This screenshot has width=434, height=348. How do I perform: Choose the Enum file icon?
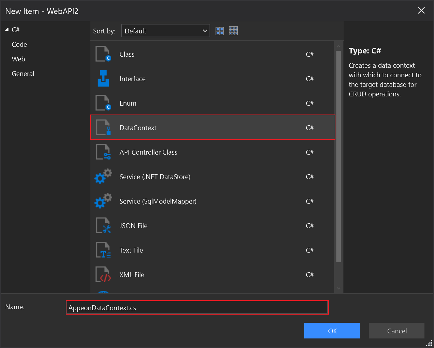tap(103, 103)
